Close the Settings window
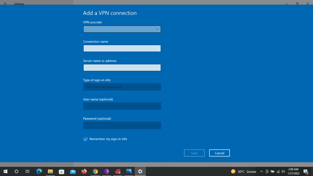This screenshot has height=176, width=313. coord(307,4)
